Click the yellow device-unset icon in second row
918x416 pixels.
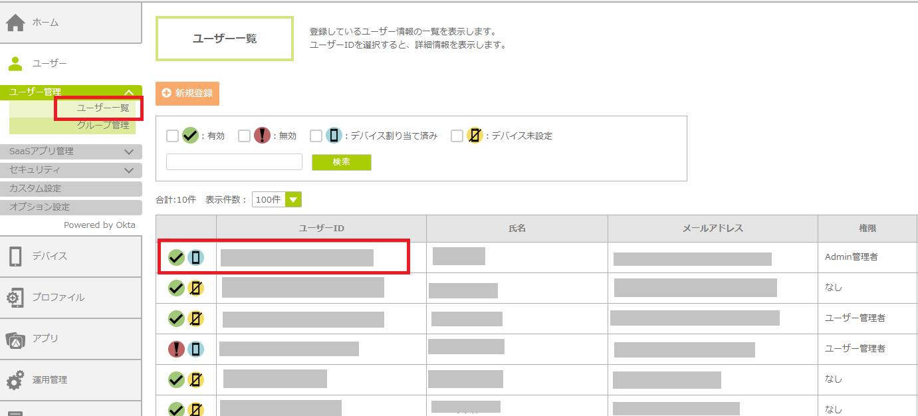[x=195, y=288]
